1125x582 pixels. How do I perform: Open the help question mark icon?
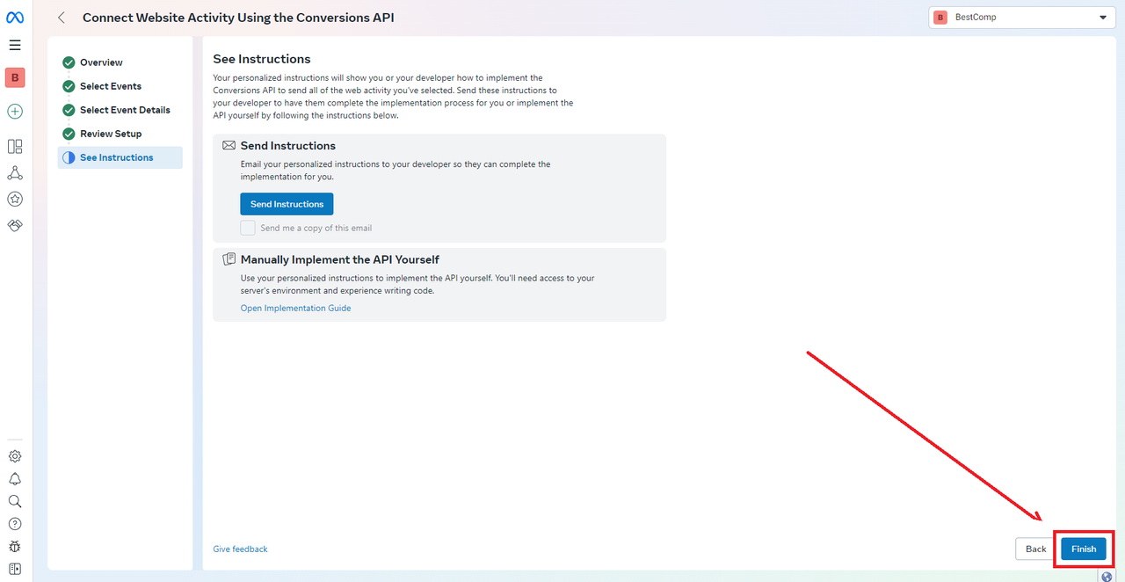(x=15, y=524)
